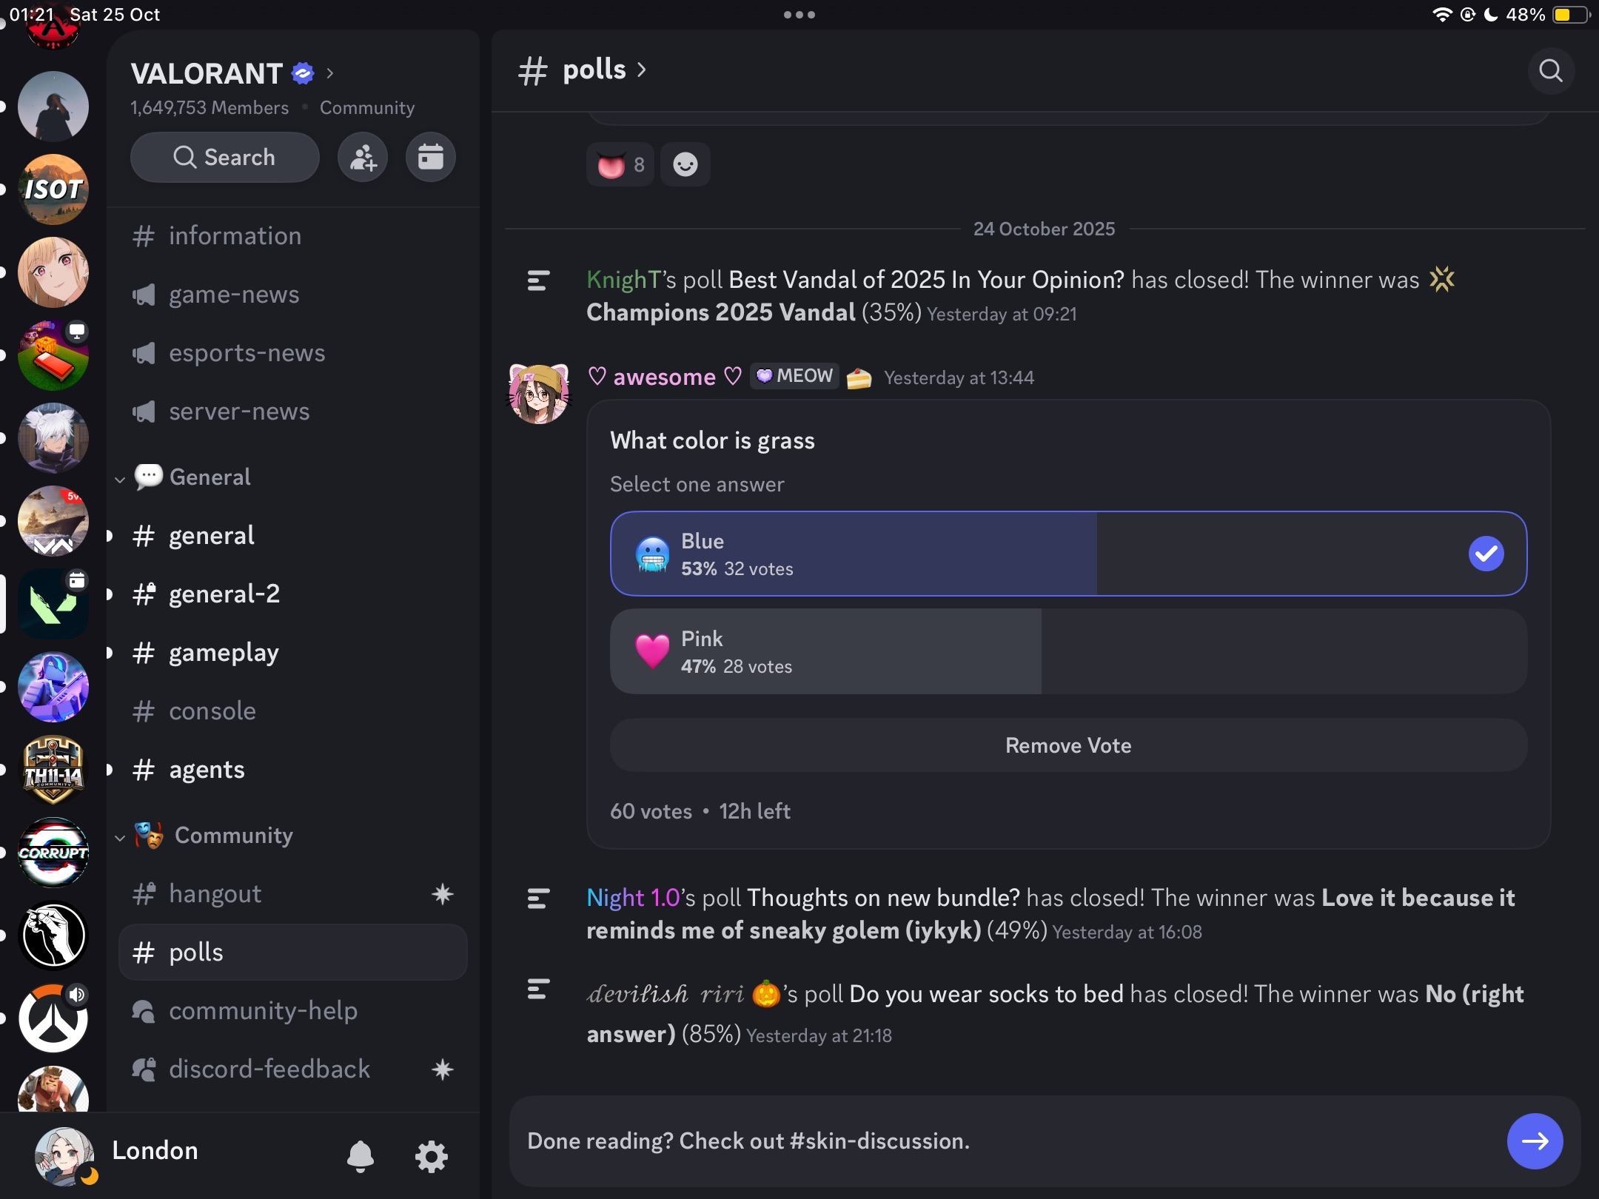Image resolution: width=1599 pixels, height=1199 pixels.
Task: Toggle the tongue emoji reaction
Action: (620, 164)
